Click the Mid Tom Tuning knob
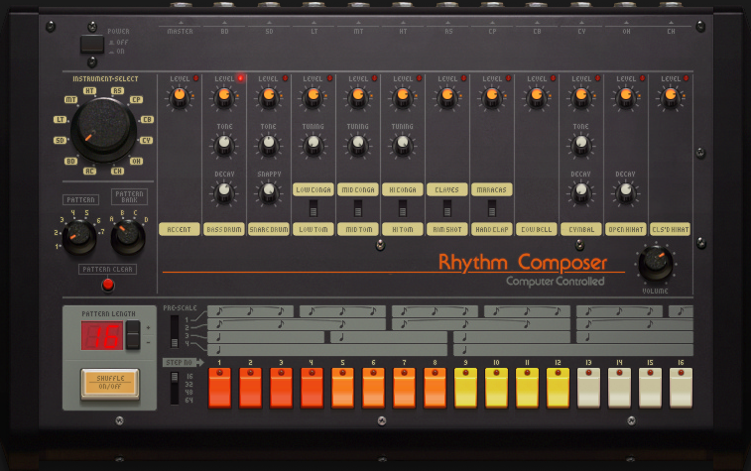This screenshot has height=471, width=751. tap(358, 145)
